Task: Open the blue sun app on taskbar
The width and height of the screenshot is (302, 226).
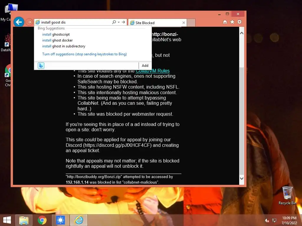Action: (60, 220)
